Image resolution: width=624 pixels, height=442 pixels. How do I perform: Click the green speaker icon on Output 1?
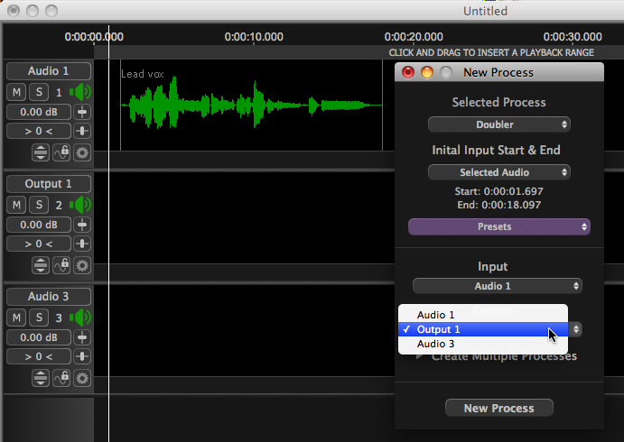tap(81, 205)
